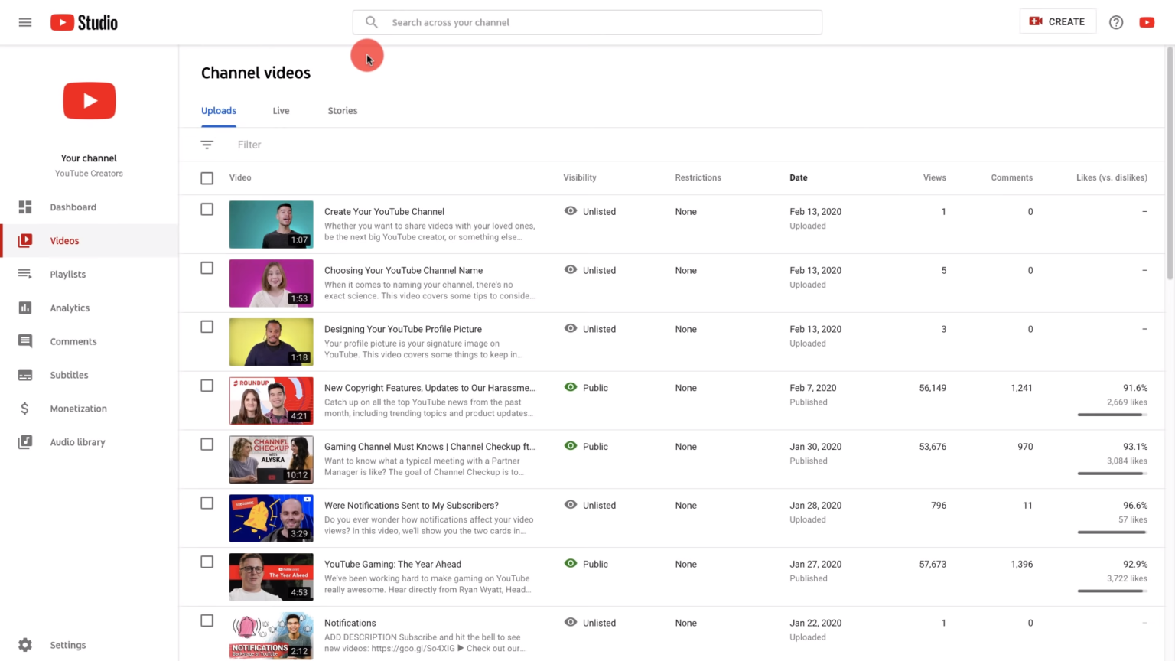Image resolution: width=1175 pixels, height=661 pixels.
Task: Tick the checkbox for YouTube Gaming: The Year Ahead
Action: coord(207,562)
